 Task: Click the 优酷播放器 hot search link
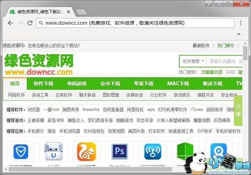tap(212, 72)
